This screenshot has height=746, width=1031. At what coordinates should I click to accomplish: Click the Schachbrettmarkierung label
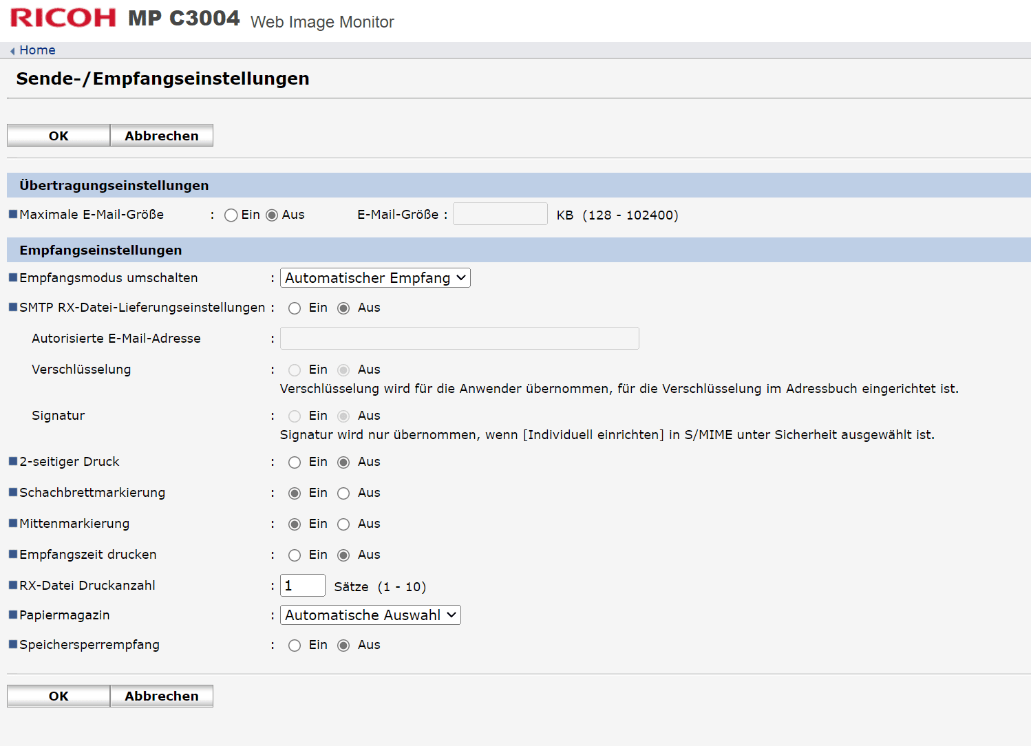pos(92,493)
